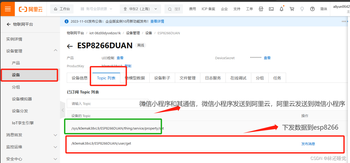Switch to 设备信息 tab
350x163 pixels.
(80, 78)
